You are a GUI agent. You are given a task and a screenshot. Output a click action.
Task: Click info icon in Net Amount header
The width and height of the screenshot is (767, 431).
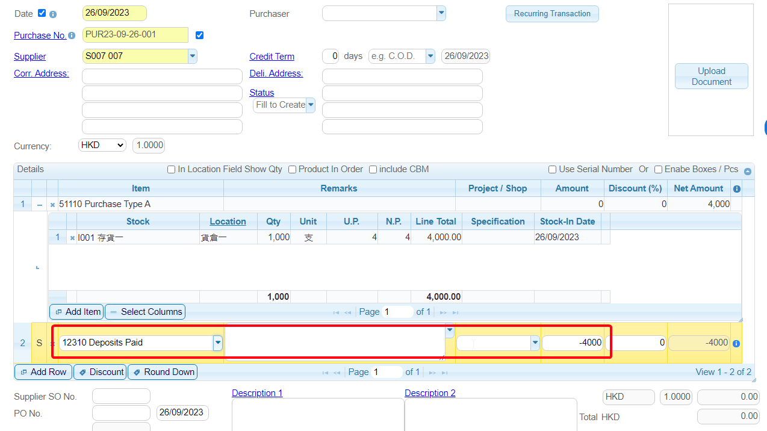click(x=736, y=189)
